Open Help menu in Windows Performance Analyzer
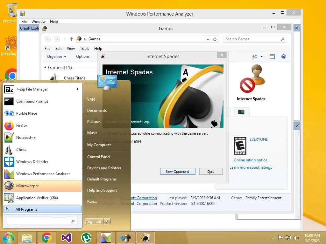Image resolution: width=326 pixels, height=244 pixels. pyautogui.click(x=54, y=22)
